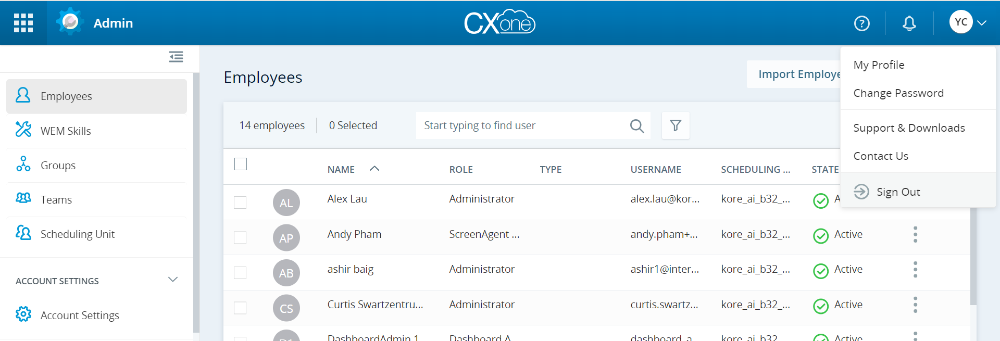This screenshot has width=1000, height=341.
Task: Sort by Name column arrow
Action: 374,169
